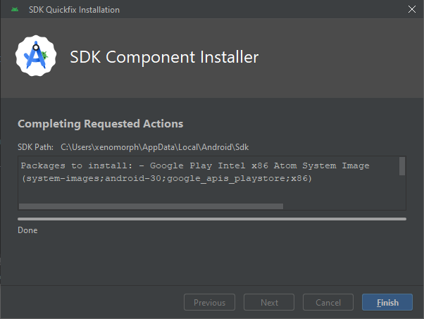Click the Android Studio logo badge

click(36, 56)
